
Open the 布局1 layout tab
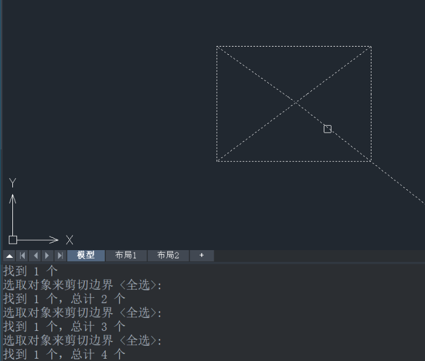126,255
